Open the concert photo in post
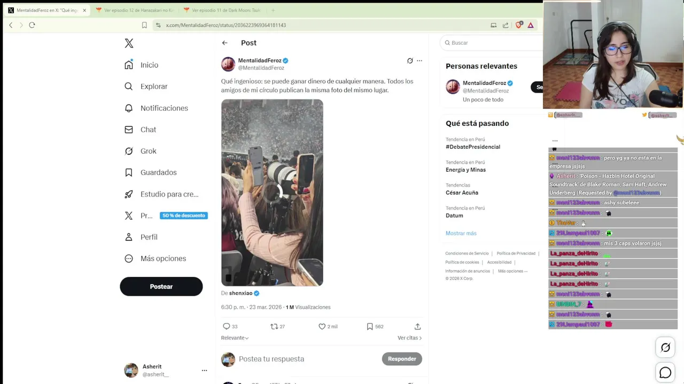 coord(272,193)
